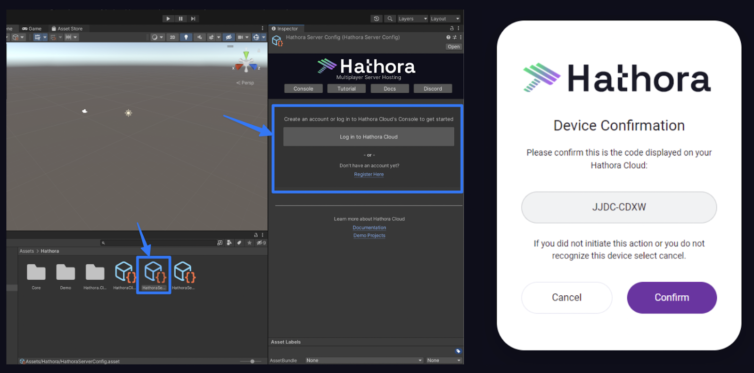Lock the Project panel with padlock icon
Viewport: 754px width, 373px height.
click(x=256, y=235)
